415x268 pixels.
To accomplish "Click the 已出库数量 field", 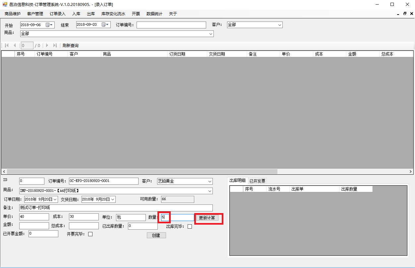I will (x=143, y=226).
